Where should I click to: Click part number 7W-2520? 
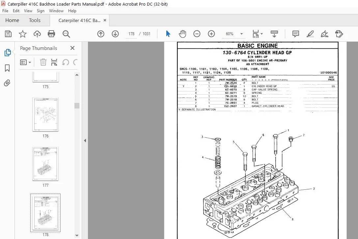(x=231, y=83)
